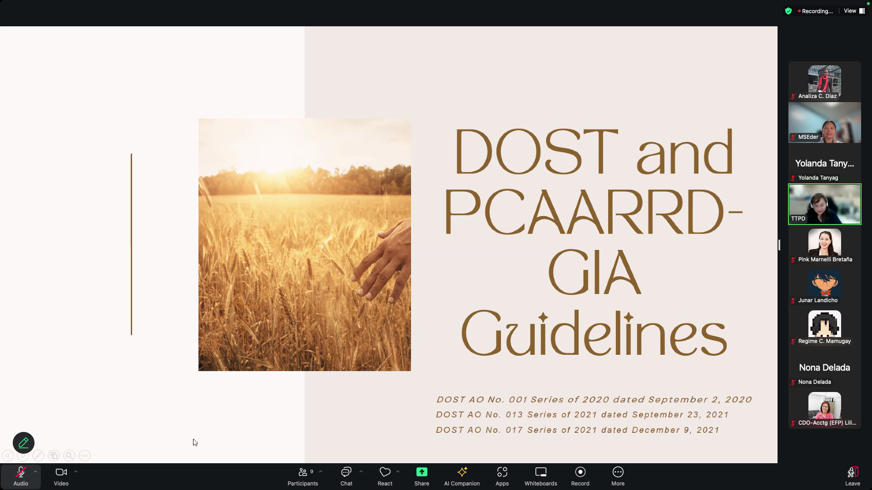Start recording with the Record button
Screen dimensions: 872x490
pyautogui.click(x=580, y=476)
